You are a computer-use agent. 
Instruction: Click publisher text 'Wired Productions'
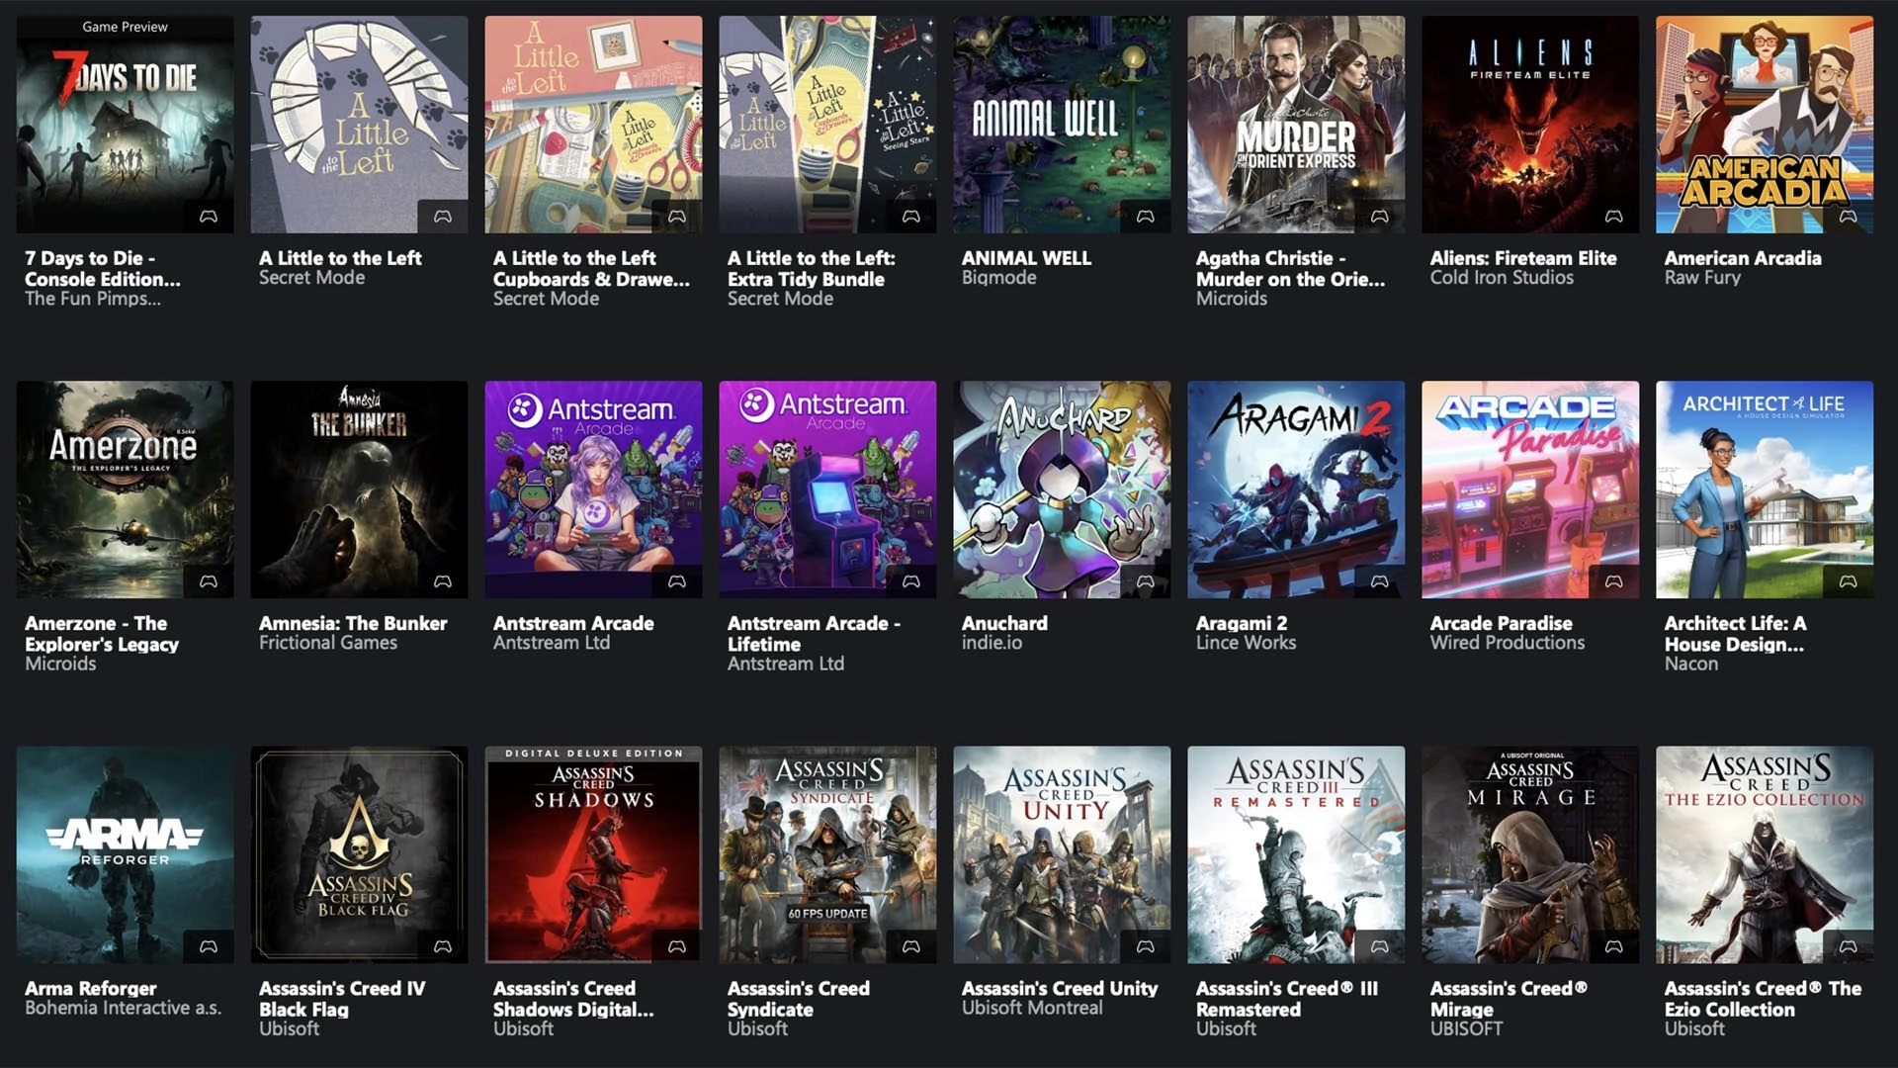click(x=1508, y=643)
